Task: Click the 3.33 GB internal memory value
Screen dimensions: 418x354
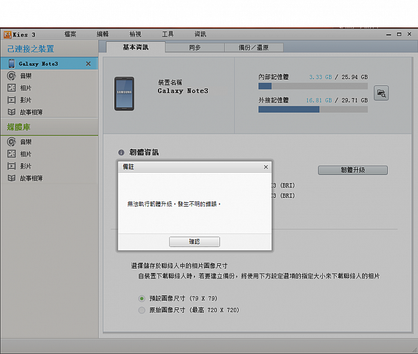Action: (x=320, y=77)
